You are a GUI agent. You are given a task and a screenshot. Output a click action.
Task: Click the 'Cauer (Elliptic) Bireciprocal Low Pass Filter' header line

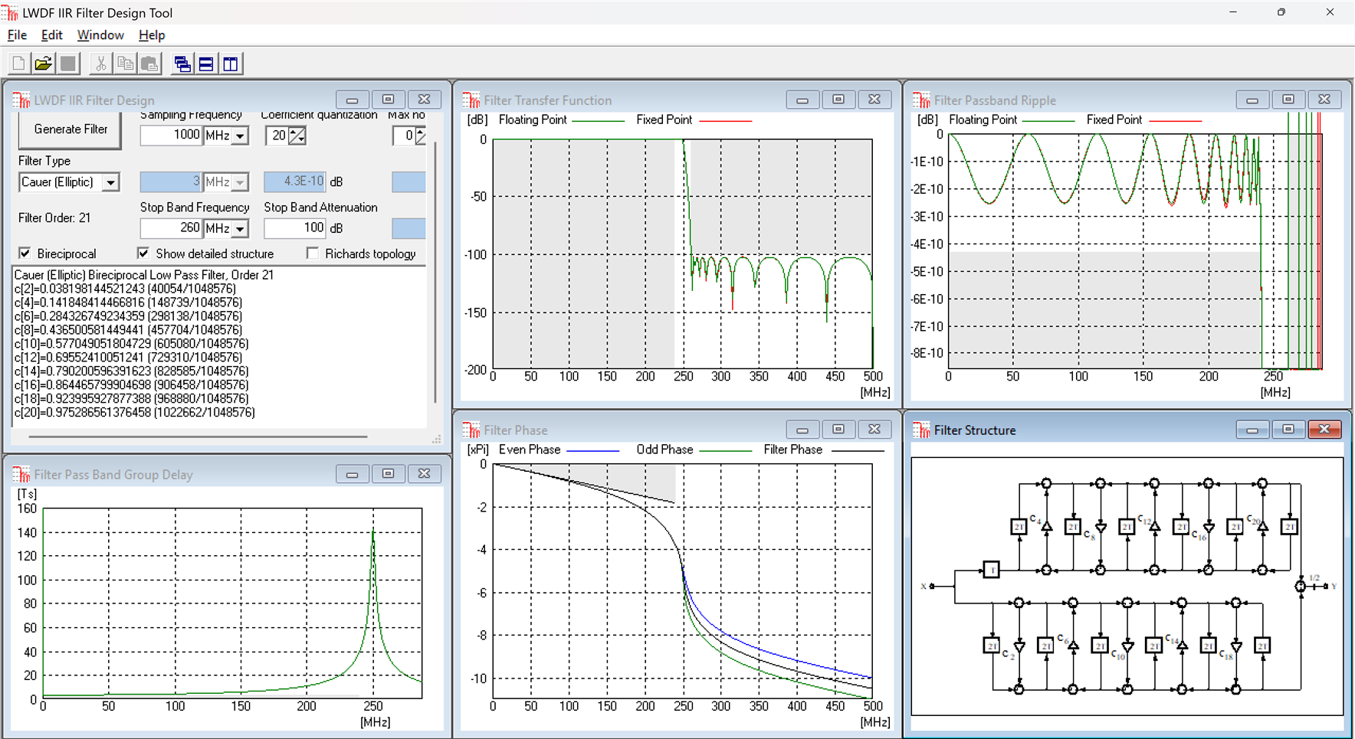pyautogui.click(x=143, y=275)
